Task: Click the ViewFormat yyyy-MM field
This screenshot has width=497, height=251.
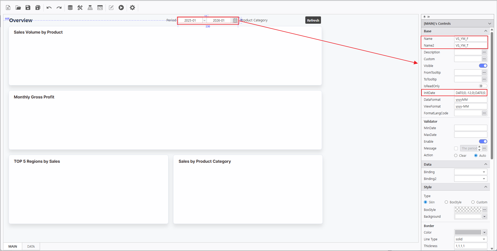Action: click(471, 106)
